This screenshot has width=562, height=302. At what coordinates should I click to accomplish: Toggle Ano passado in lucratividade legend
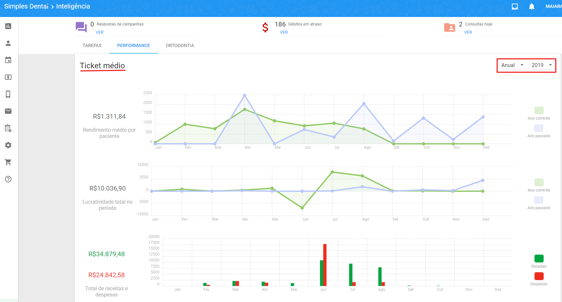pyautogui.click(x=539, y=200)
